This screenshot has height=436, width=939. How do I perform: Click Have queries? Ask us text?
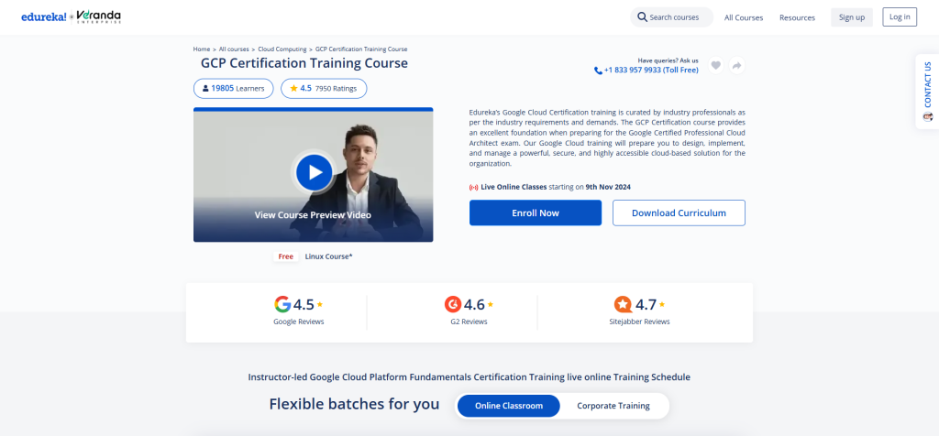(x=668, y=60)
